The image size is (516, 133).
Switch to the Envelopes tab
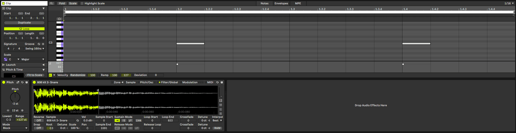pyautogui.click(x=281, y=4)
